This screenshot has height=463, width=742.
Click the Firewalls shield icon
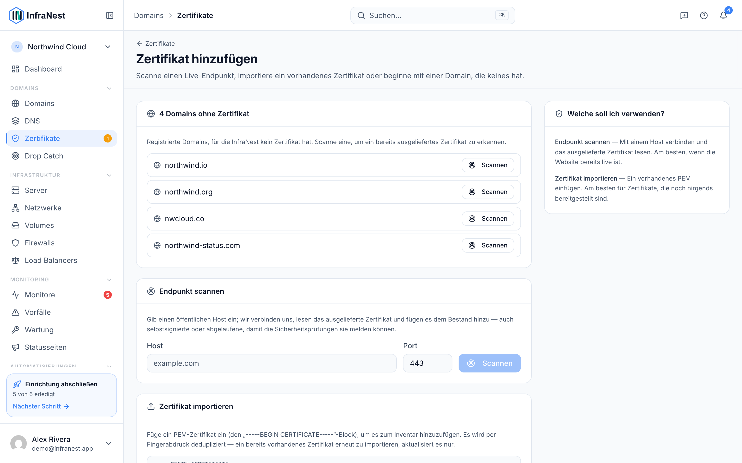[15, 243]
